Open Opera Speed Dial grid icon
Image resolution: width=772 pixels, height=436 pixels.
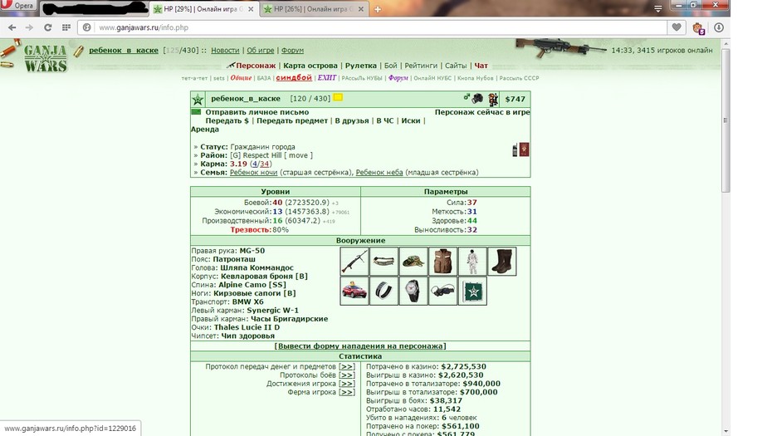(x=66, y=27)
